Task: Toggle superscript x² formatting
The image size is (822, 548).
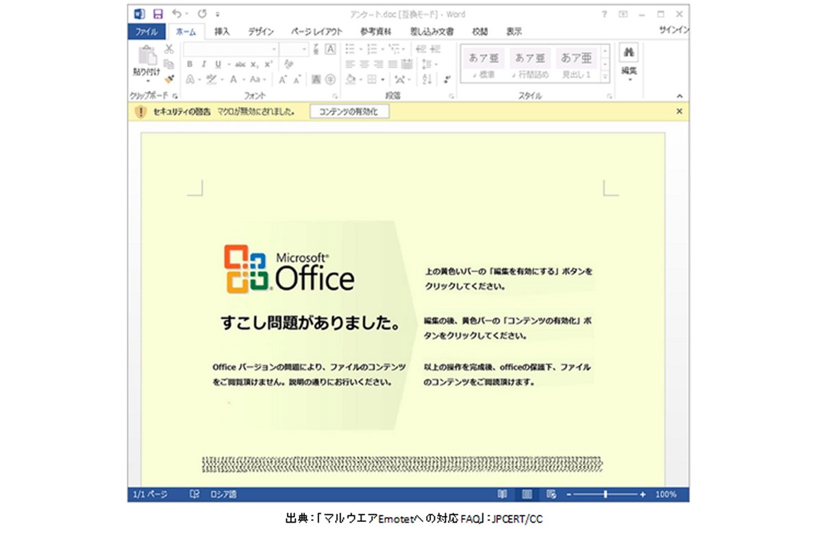Action: pyautogui.click(x=268, y=64)
